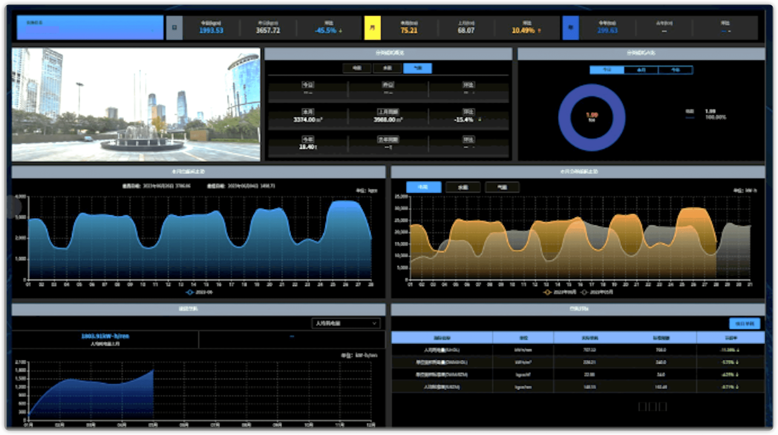Select the last segment above the donut chart
This screenshot has width=778, height=435.
coord(675,70)
